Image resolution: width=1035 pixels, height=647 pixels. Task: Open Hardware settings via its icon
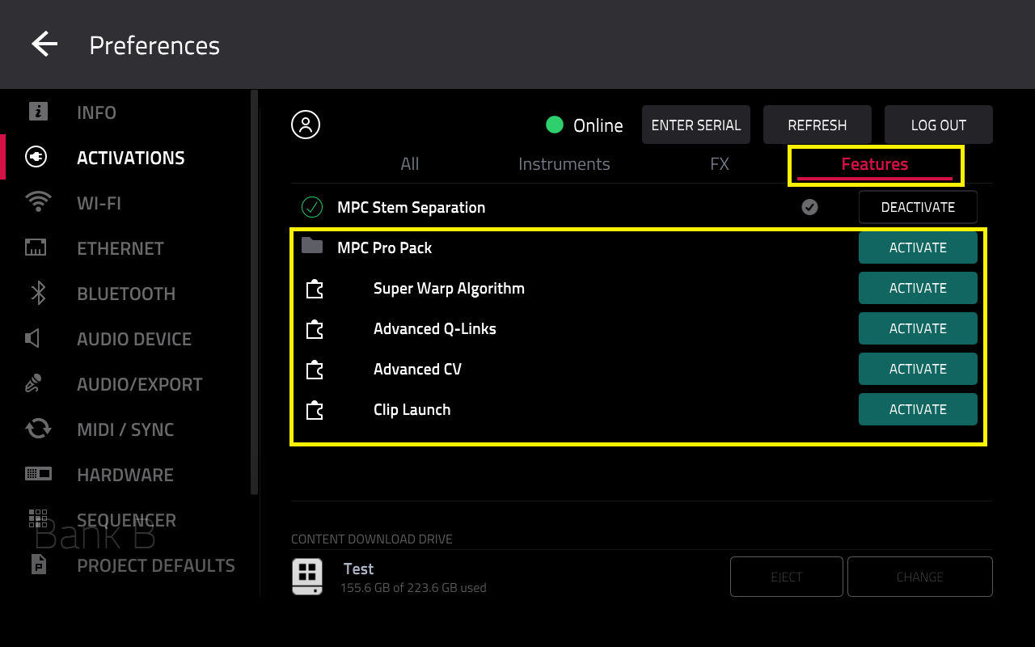click(38, 474)
